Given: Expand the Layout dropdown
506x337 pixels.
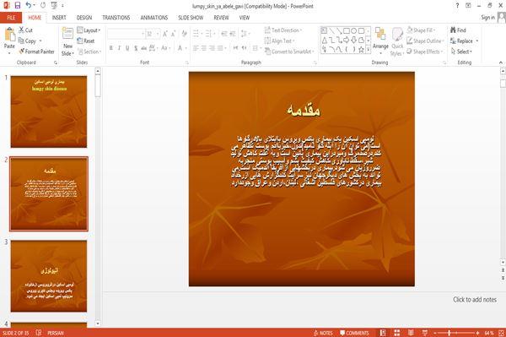Looking at the screenshot, I should coord(89,30).
